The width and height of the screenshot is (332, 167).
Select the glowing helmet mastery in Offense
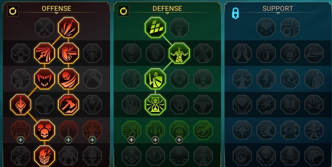(x=44, y=156)
